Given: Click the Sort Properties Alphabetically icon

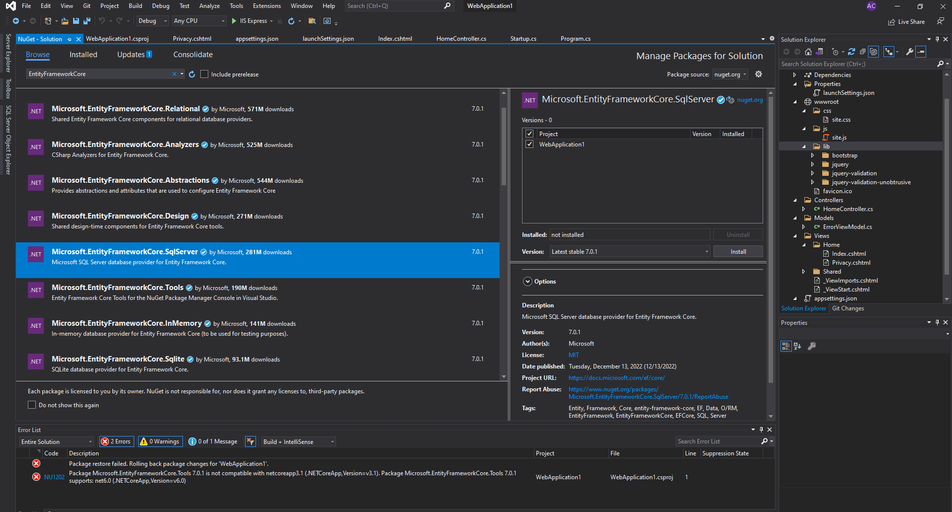Looking at the screenshot, I should [x=797, y=346].
